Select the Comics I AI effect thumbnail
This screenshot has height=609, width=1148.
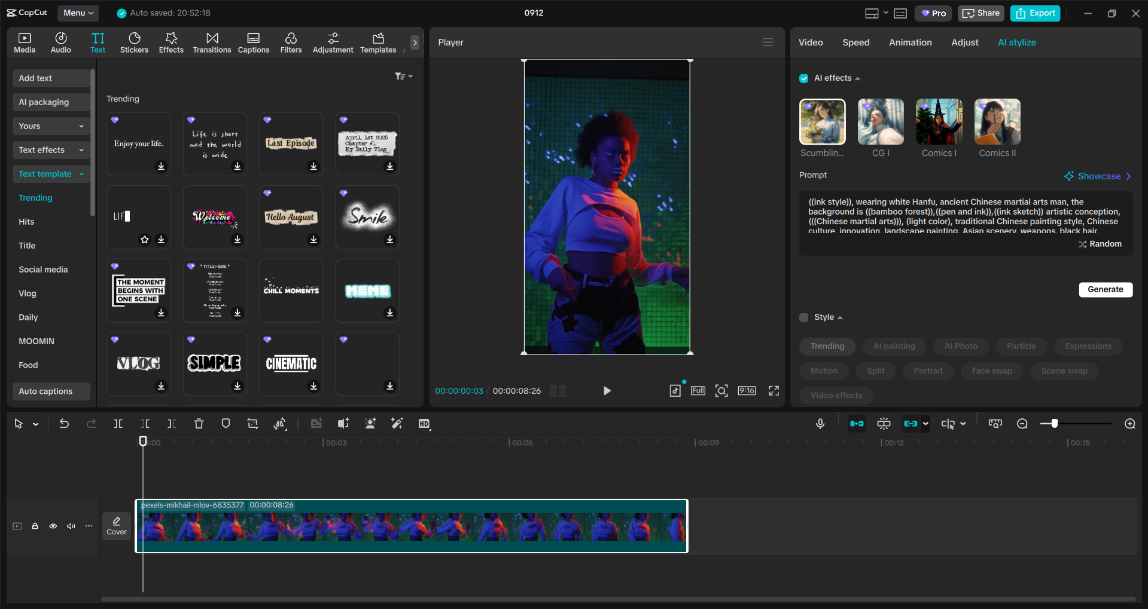[939, 122]
